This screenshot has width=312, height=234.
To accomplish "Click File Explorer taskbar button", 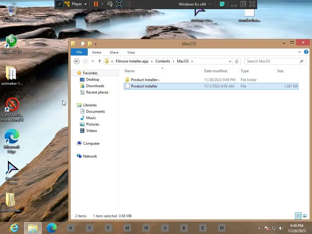I will (x=33, y=228).
